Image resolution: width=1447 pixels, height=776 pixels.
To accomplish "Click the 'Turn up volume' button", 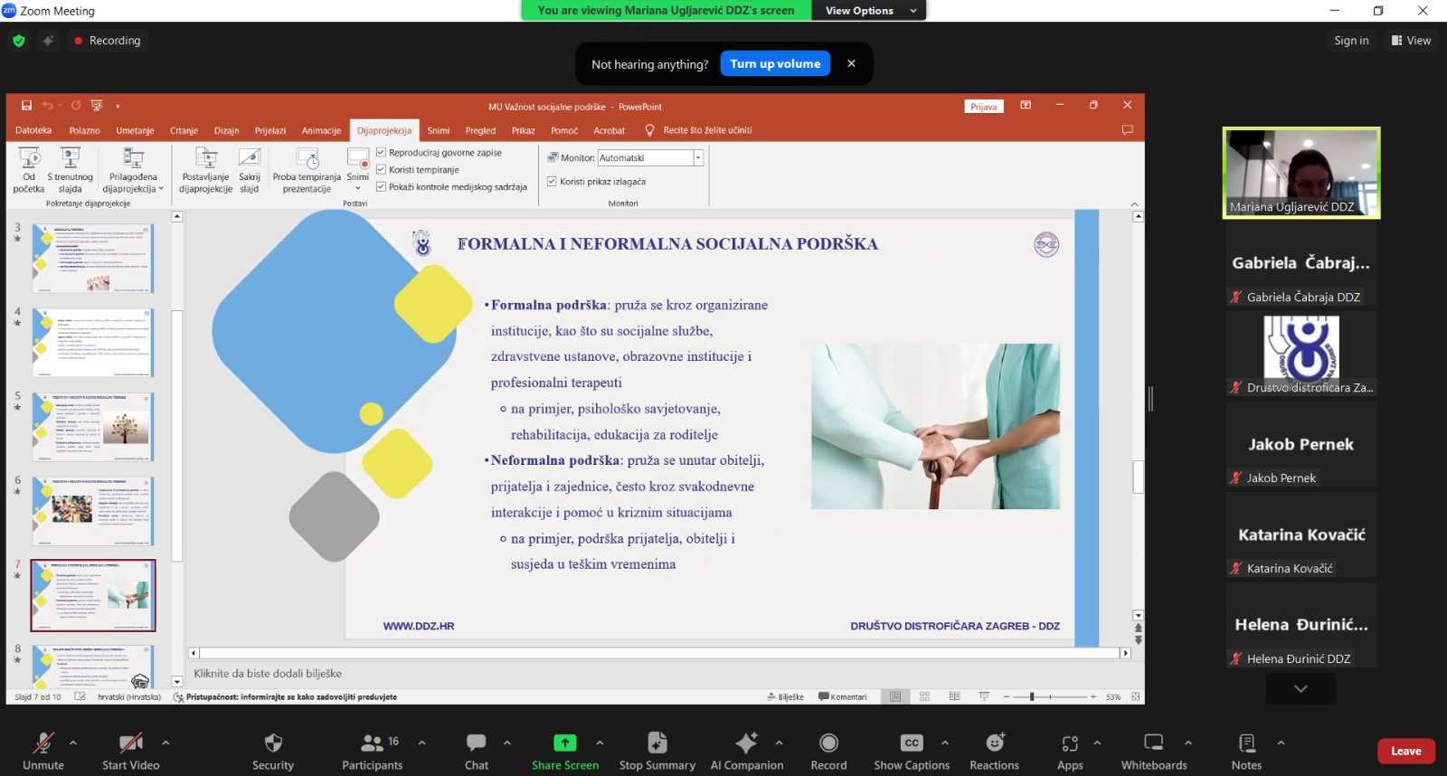I will pos(775,64).
